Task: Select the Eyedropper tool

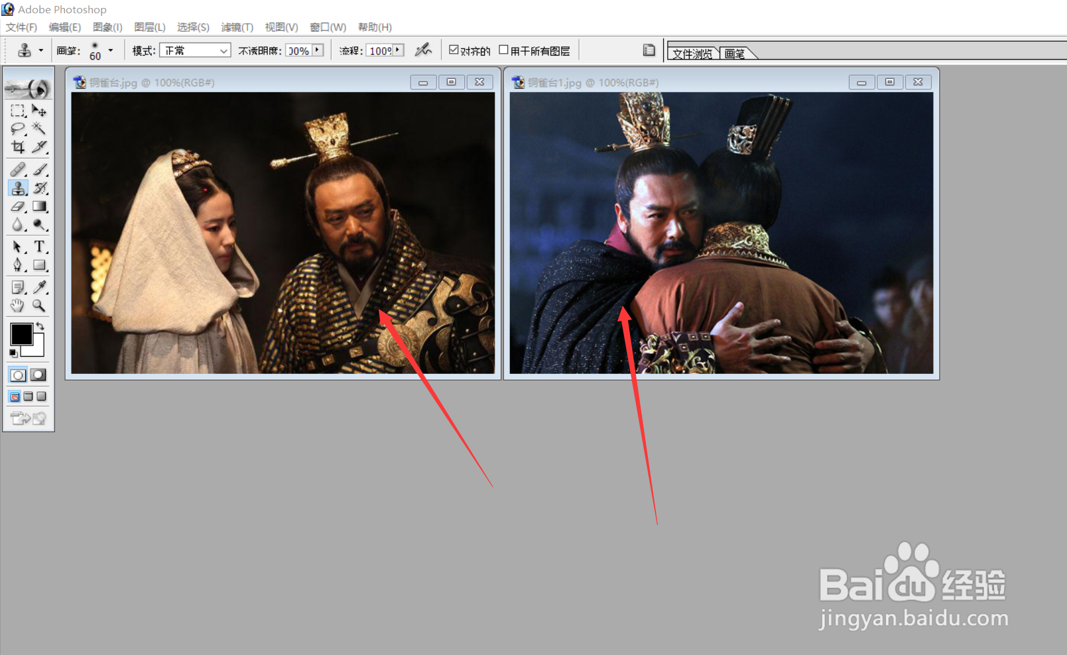Action: pyautogui.click(x=39, y=287)
